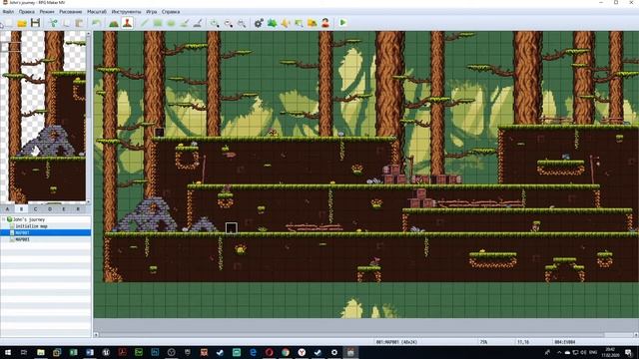The height and width of the screenshot is (359, 639).
Task: Open the Sound Test speaker icon
Action: pos(286,23)
